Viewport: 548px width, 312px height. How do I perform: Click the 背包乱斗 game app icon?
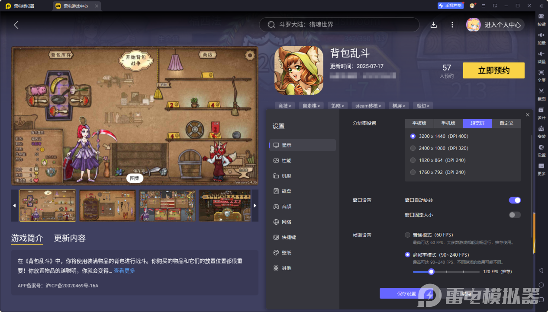(x=299, y=70)
